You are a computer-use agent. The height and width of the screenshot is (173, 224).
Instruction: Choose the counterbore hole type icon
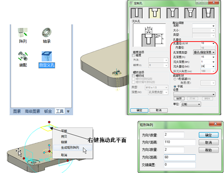click(x=154, y=13)
